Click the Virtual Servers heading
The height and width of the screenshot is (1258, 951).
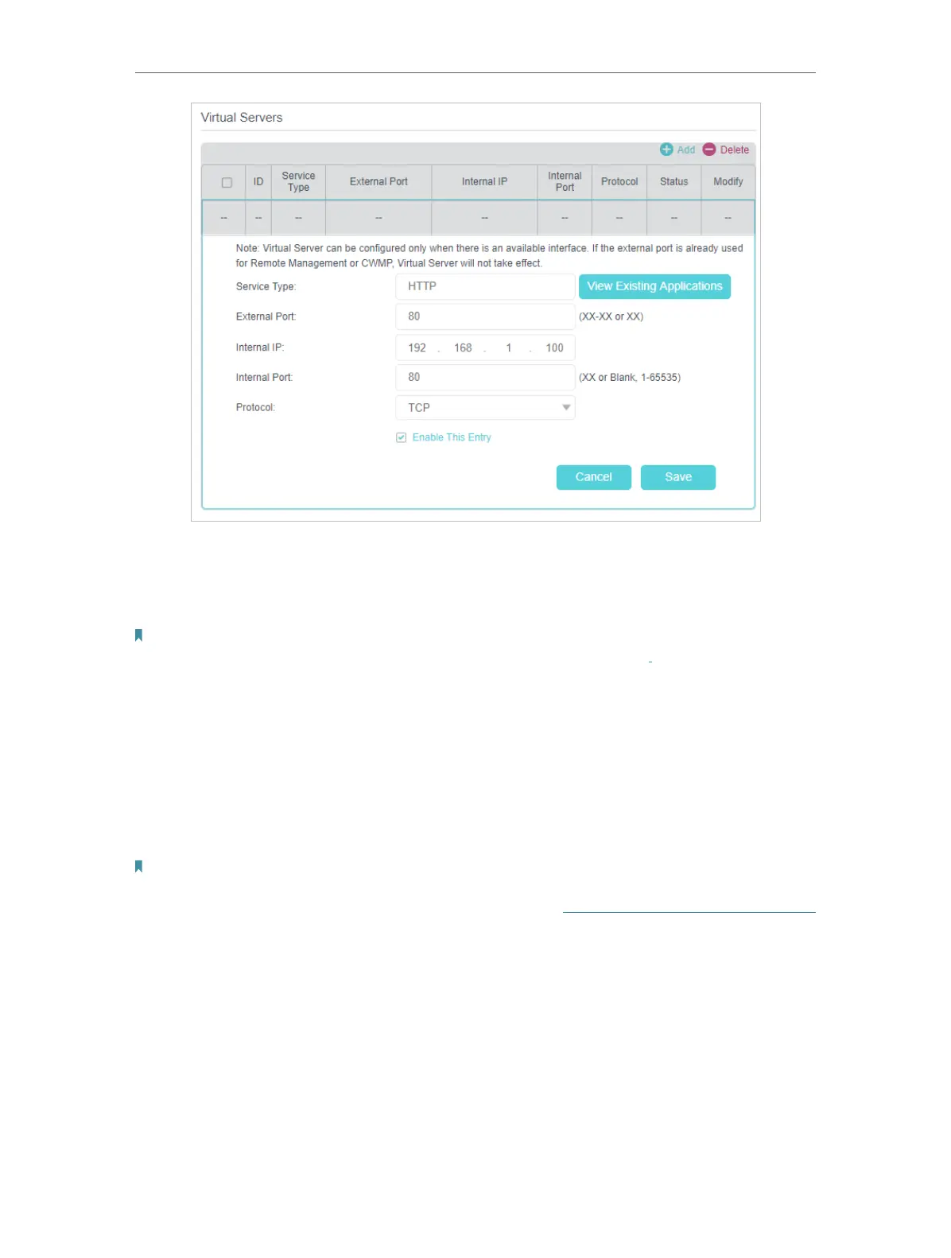(242, 118)
